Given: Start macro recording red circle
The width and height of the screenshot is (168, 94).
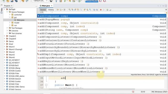Looking at the screenshot, I should click(x=101, y=10).
